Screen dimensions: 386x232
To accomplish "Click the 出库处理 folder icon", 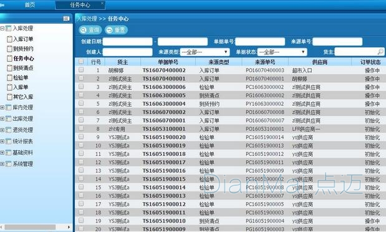I will coord(8,118).
